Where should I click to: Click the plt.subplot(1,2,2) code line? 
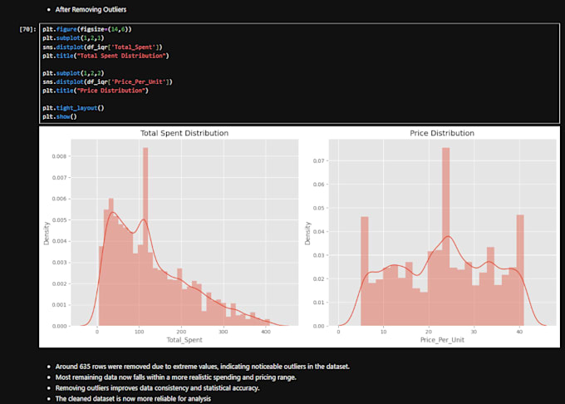[x=73, y=73]
